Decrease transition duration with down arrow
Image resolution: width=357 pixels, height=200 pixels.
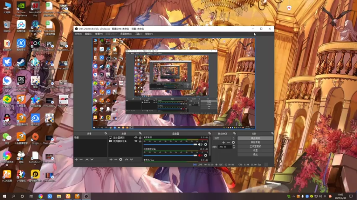233,148
